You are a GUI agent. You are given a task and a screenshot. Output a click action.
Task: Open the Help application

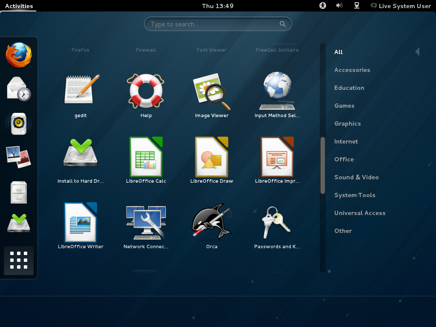pos(146,95)
